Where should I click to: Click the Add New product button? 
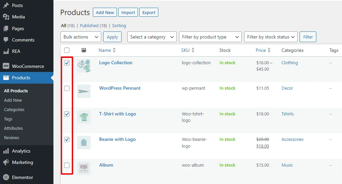(105, 12)
